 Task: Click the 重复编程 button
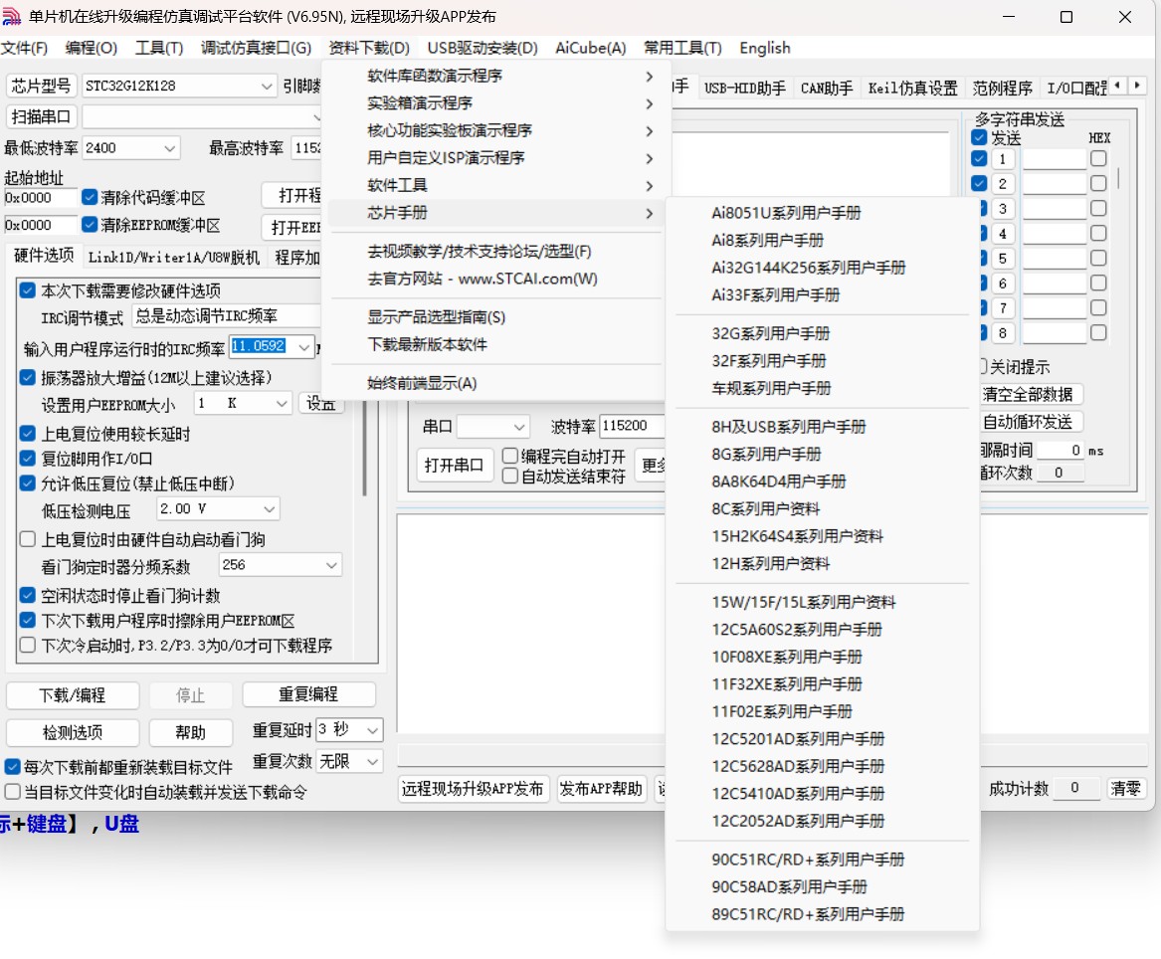308,694
